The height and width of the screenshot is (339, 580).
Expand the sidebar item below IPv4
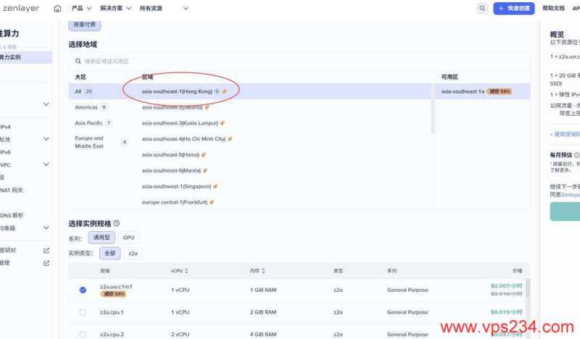[46, 139]
